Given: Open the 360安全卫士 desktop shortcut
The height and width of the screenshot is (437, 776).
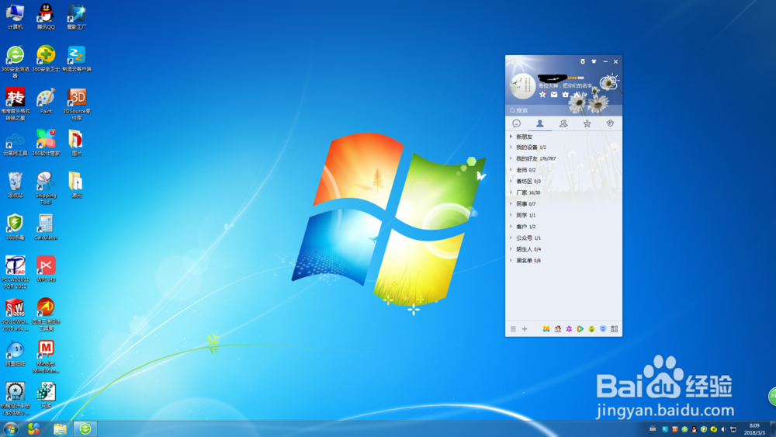Looking at the screenshot, I should [x=46, y=59].
